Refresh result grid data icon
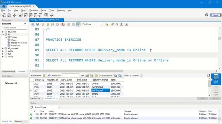222x124 pixels. pos(49,76)
